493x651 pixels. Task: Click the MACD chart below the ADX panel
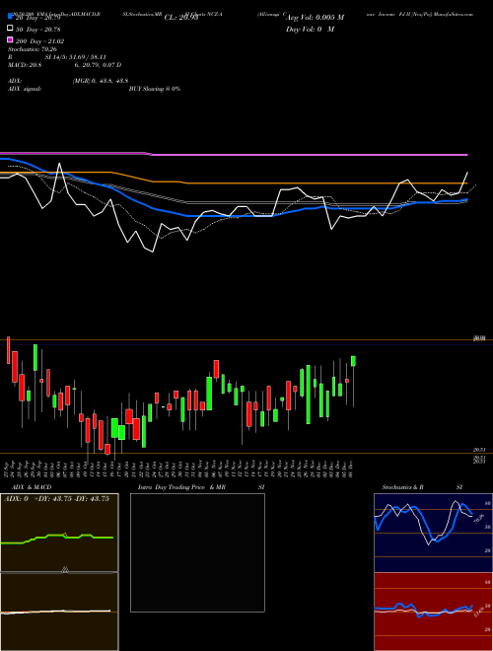(59, 612)
